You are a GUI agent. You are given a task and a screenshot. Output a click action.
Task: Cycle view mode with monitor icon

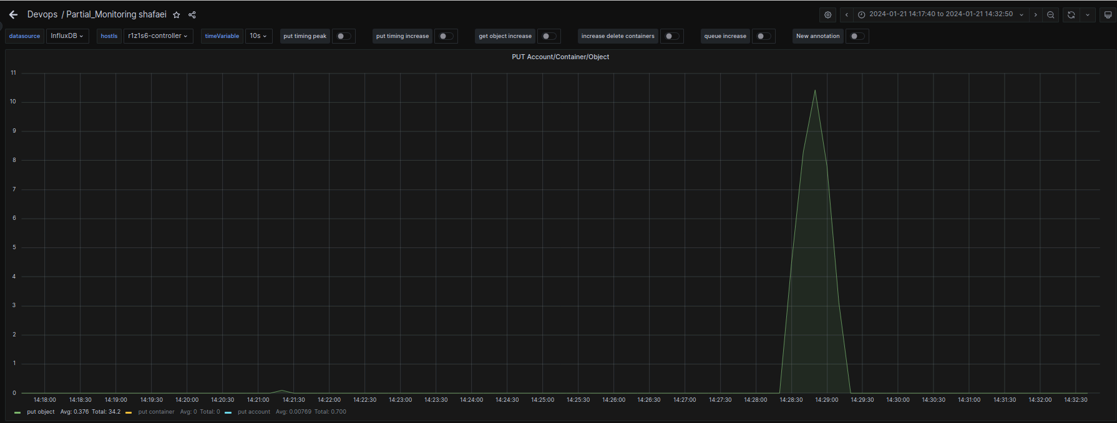coord(1108,15)
